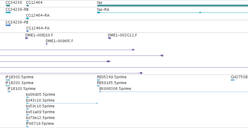Select the wide fas gene bar

coord(173,6)
